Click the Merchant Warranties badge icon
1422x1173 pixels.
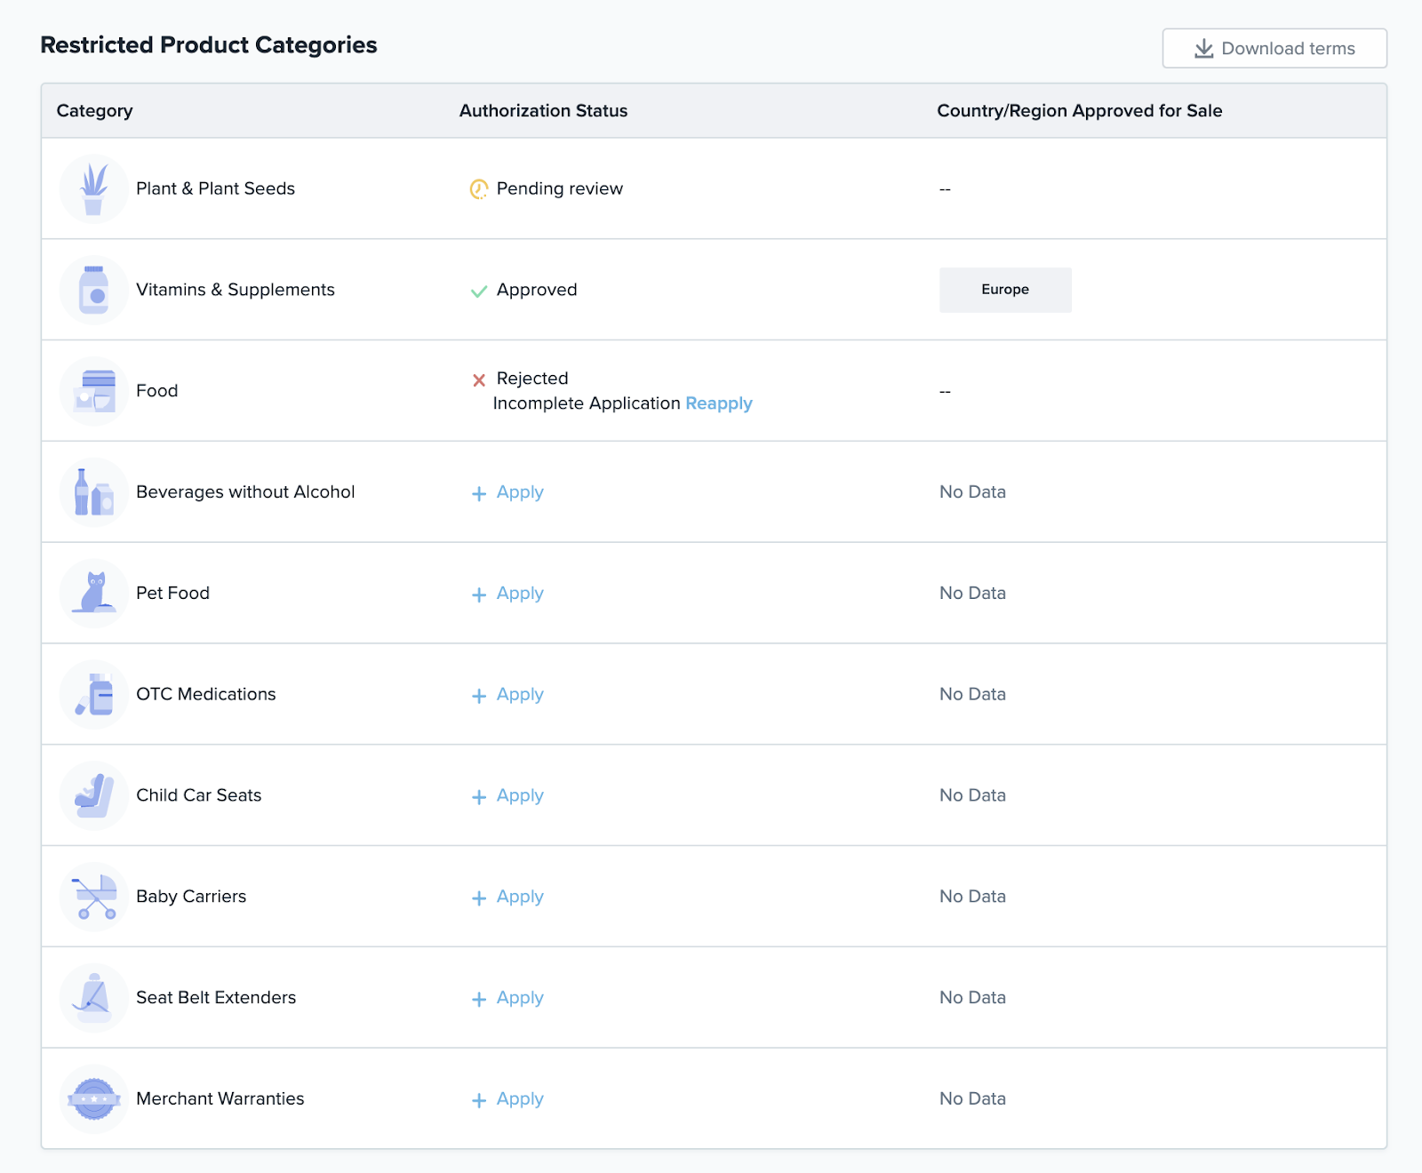point(93,1099)
